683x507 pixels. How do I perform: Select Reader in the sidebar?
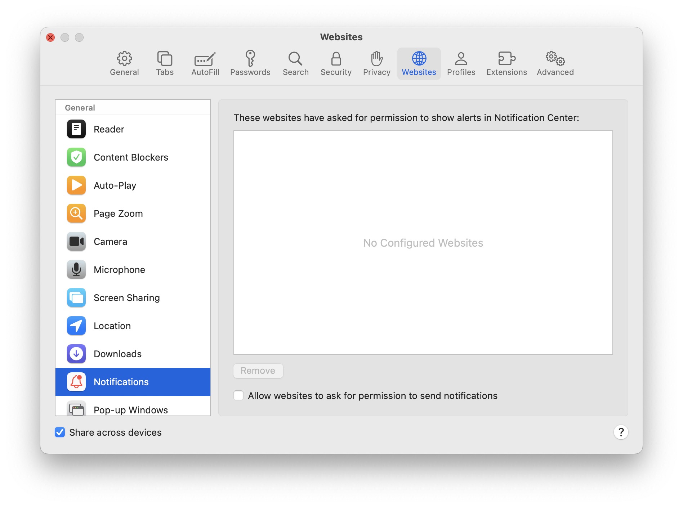coord(133,129)
